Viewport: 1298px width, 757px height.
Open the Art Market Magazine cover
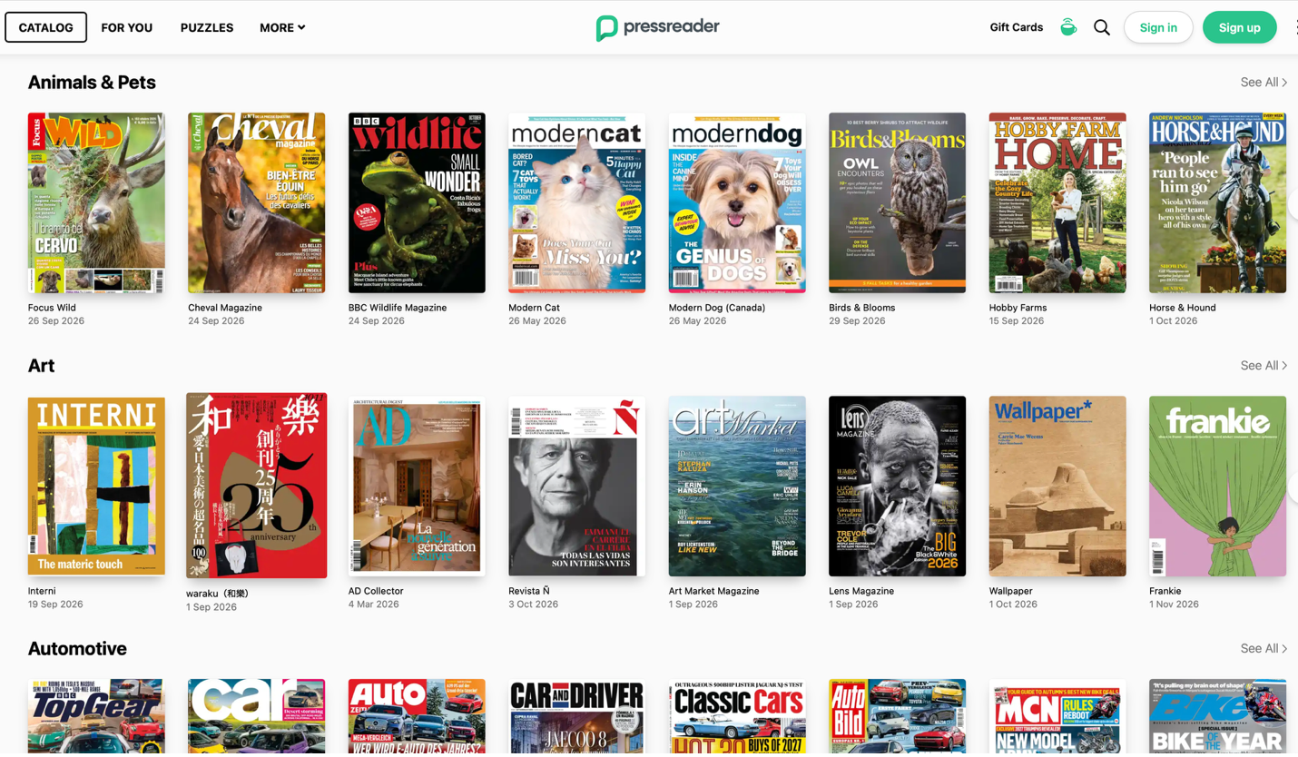coord(737,487)
